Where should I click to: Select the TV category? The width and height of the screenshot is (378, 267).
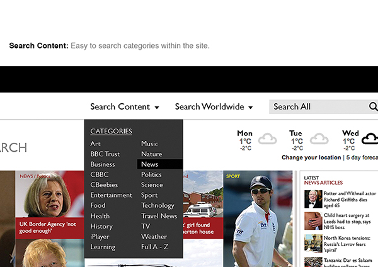146,226
